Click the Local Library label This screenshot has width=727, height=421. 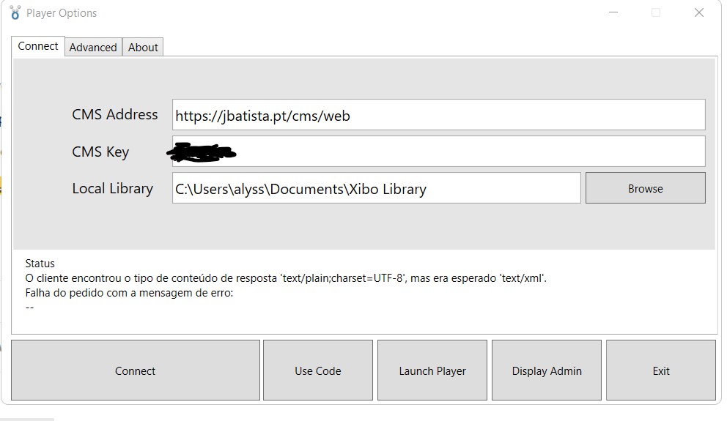112,189
